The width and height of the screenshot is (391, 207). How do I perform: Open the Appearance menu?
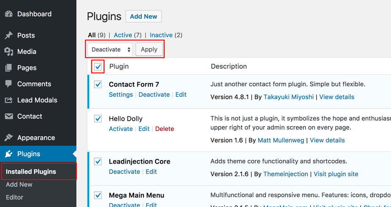coord(36,137)
